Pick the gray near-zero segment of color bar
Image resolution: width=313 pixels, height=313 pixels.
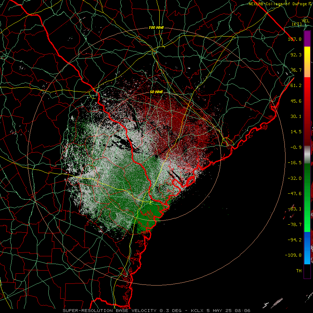click(x=307, y=154)
